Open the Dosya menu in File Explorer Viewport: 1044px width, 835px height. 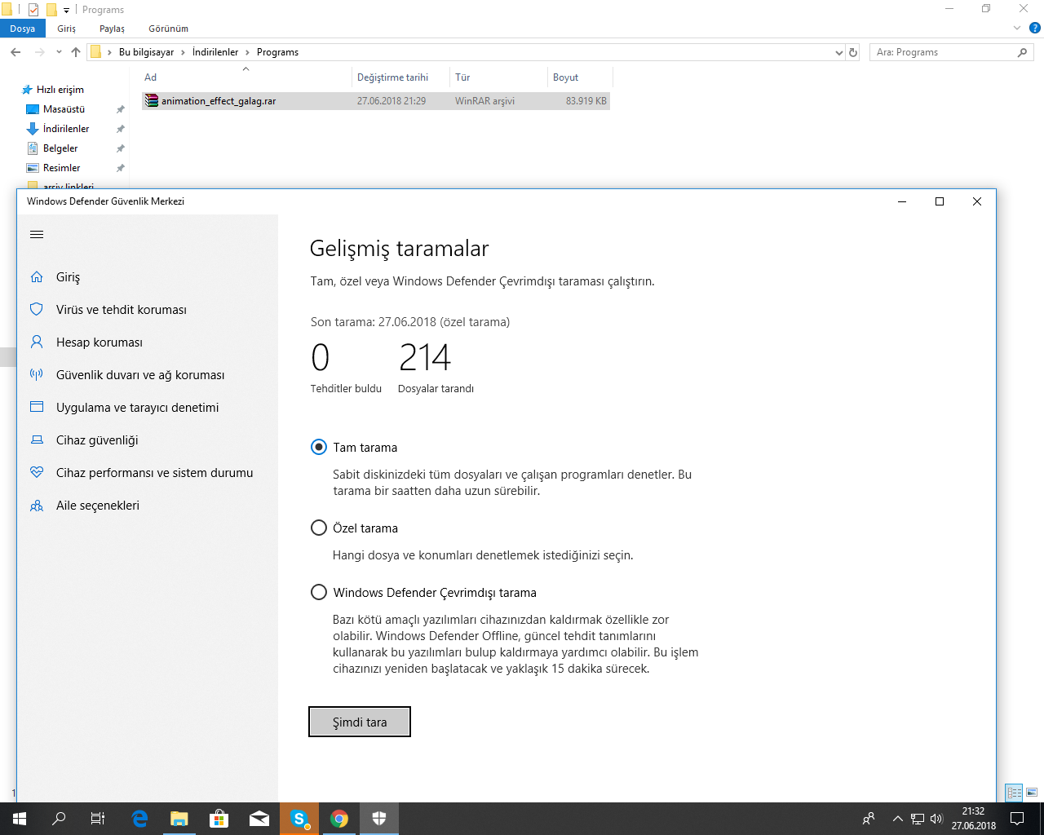tap(23, 29)
